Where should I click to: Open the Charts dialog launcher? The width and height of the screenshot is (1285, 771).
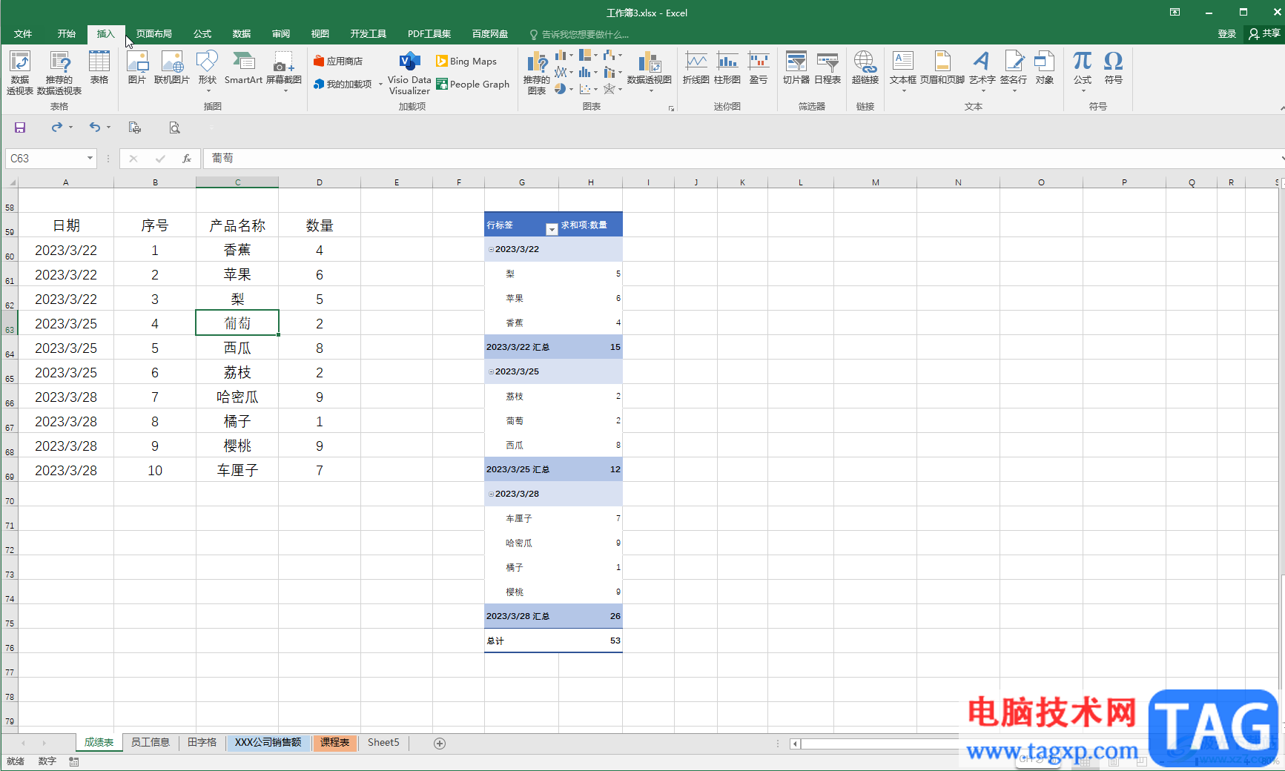point(672,108)
